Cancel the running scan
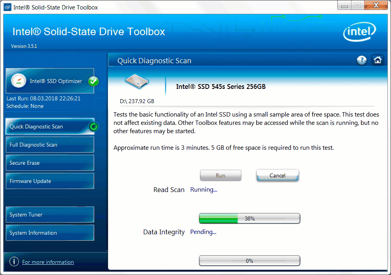Screen dimensions: 391x275 pos(277,175)
